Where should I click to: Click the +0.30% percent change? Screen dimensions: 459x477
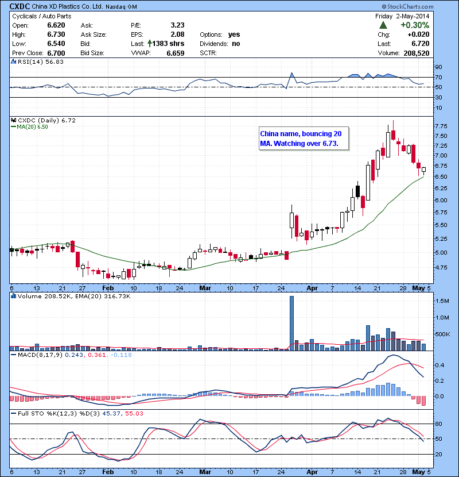415,25
